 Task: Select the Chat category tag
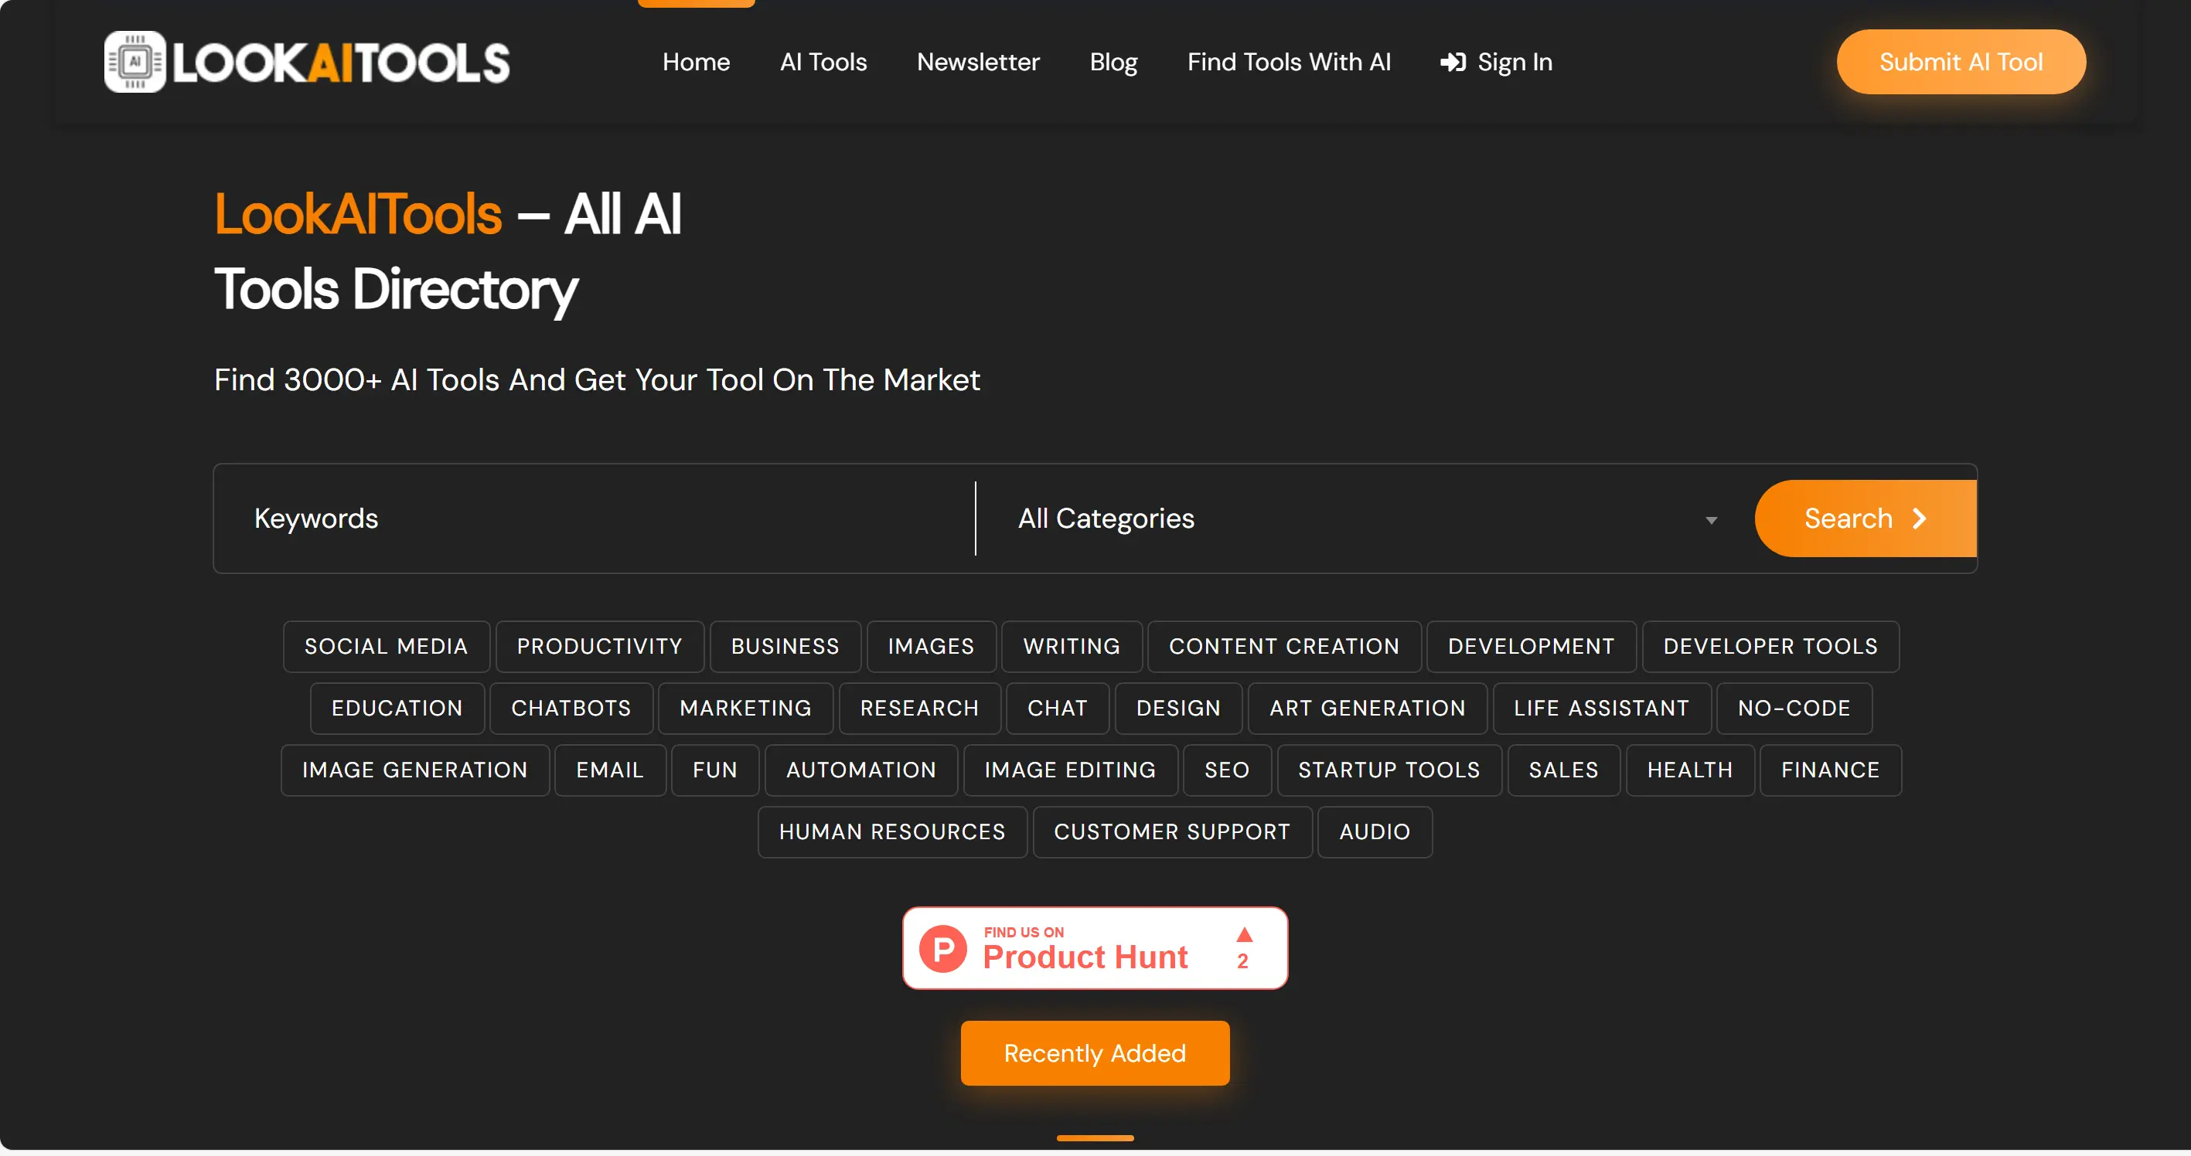[x=1057, y=709]
